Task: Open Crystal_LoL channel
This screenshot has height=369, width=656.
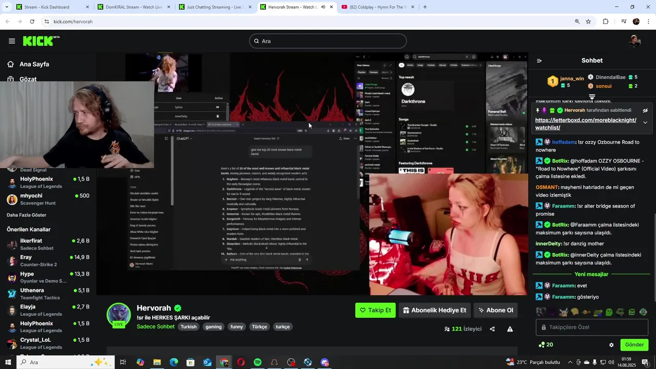Action: pos(48,343)
